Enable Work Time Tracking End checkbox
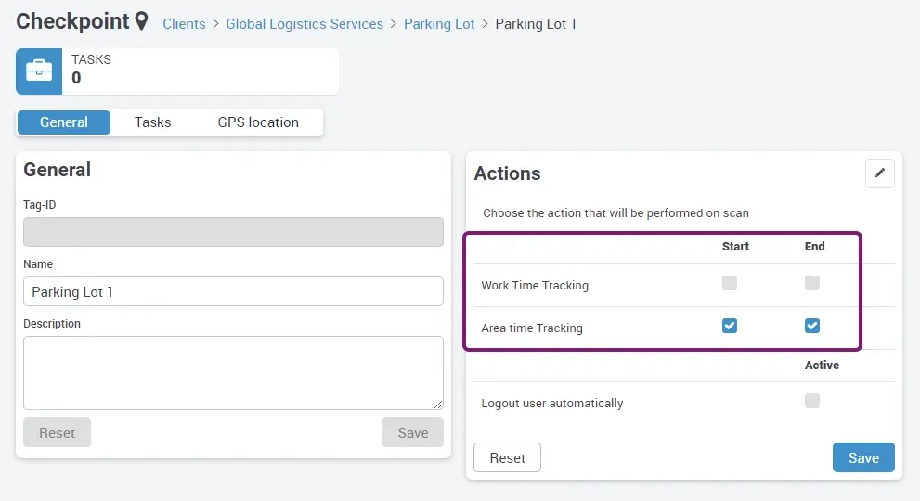920x501 pixels. (812, 284)
